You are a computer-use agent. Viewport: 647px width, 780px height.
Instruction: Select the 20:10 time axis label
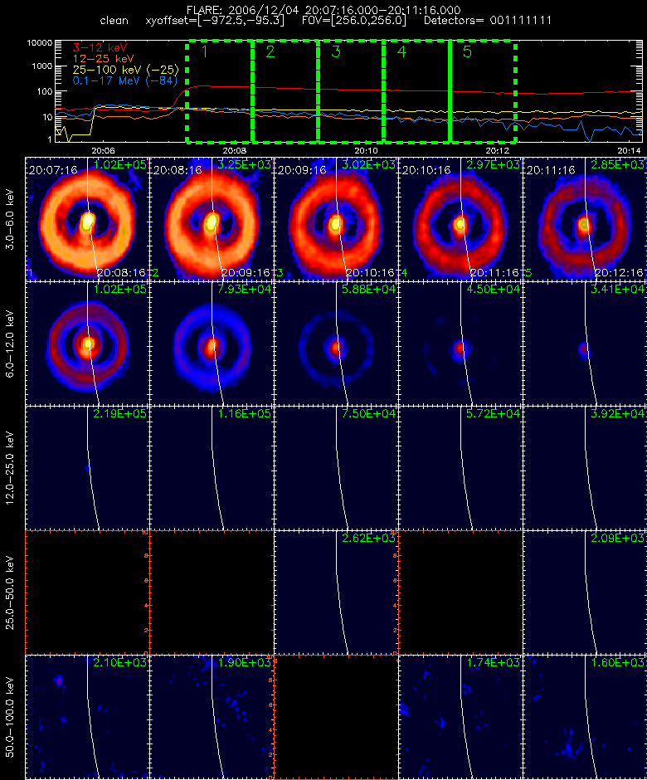click(x=366, y=150)
